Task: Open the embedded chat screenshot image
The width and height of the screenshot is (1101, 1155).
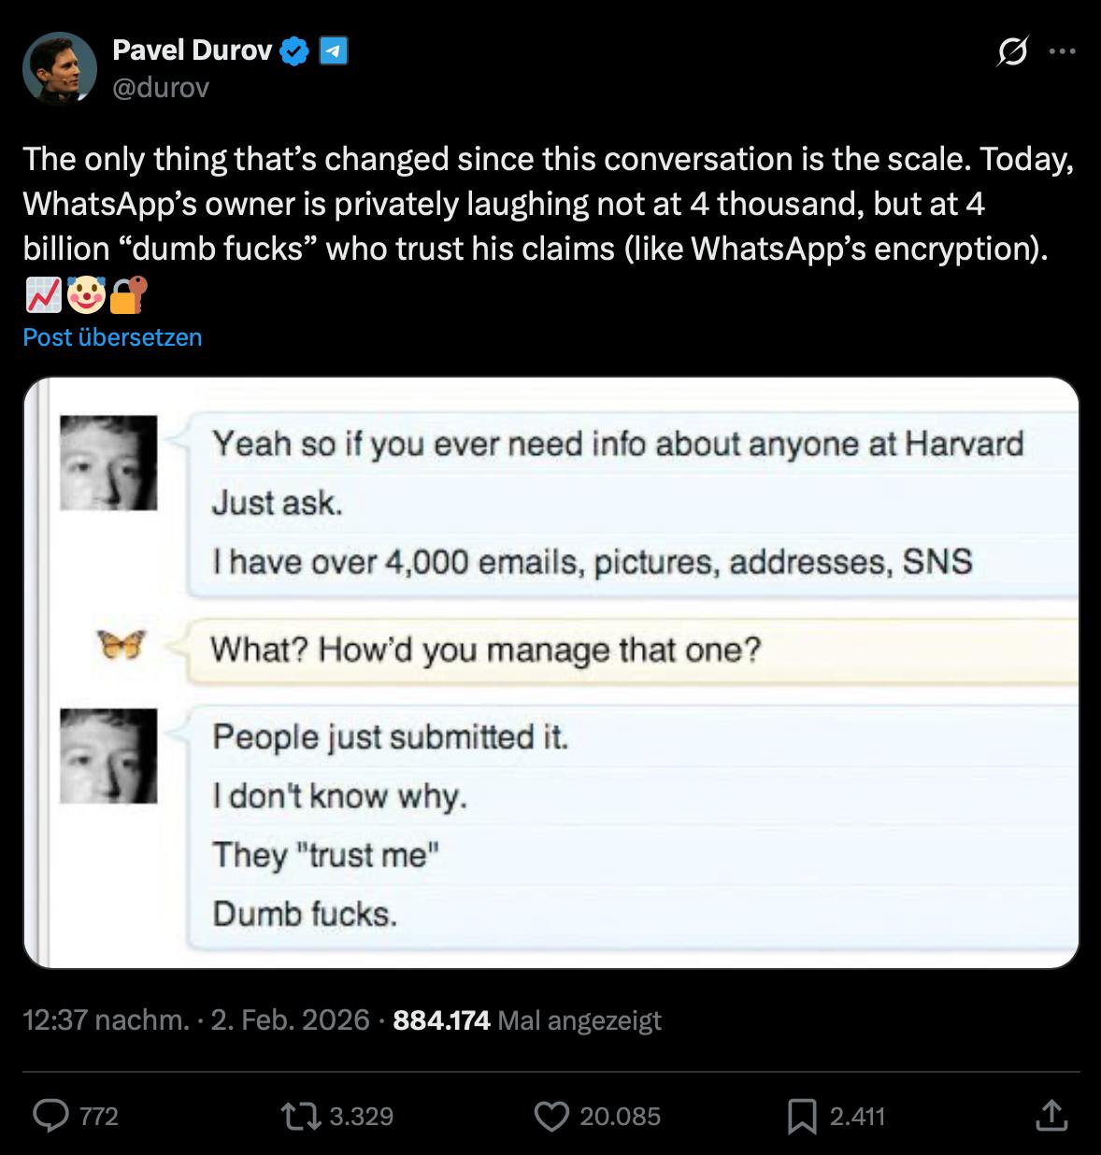Action: pyautogui.click(x=551, y=673)
